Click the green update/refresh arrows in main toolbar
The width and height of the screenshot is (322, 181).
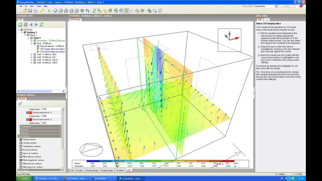[94, 11]
